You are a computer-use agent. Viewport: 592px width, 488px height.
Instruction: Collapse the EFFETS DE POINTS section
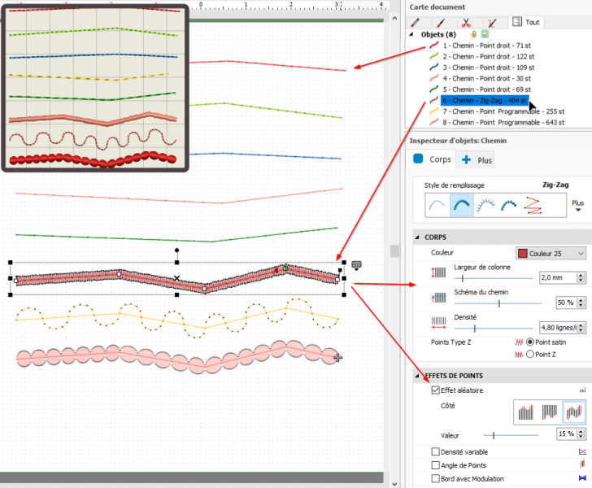coord(417,376)
